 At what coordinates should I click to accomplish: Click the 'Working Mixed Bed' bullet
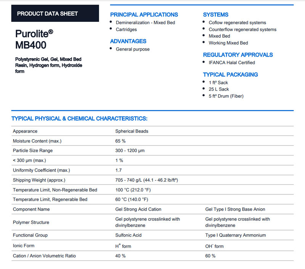coord(228,43)
